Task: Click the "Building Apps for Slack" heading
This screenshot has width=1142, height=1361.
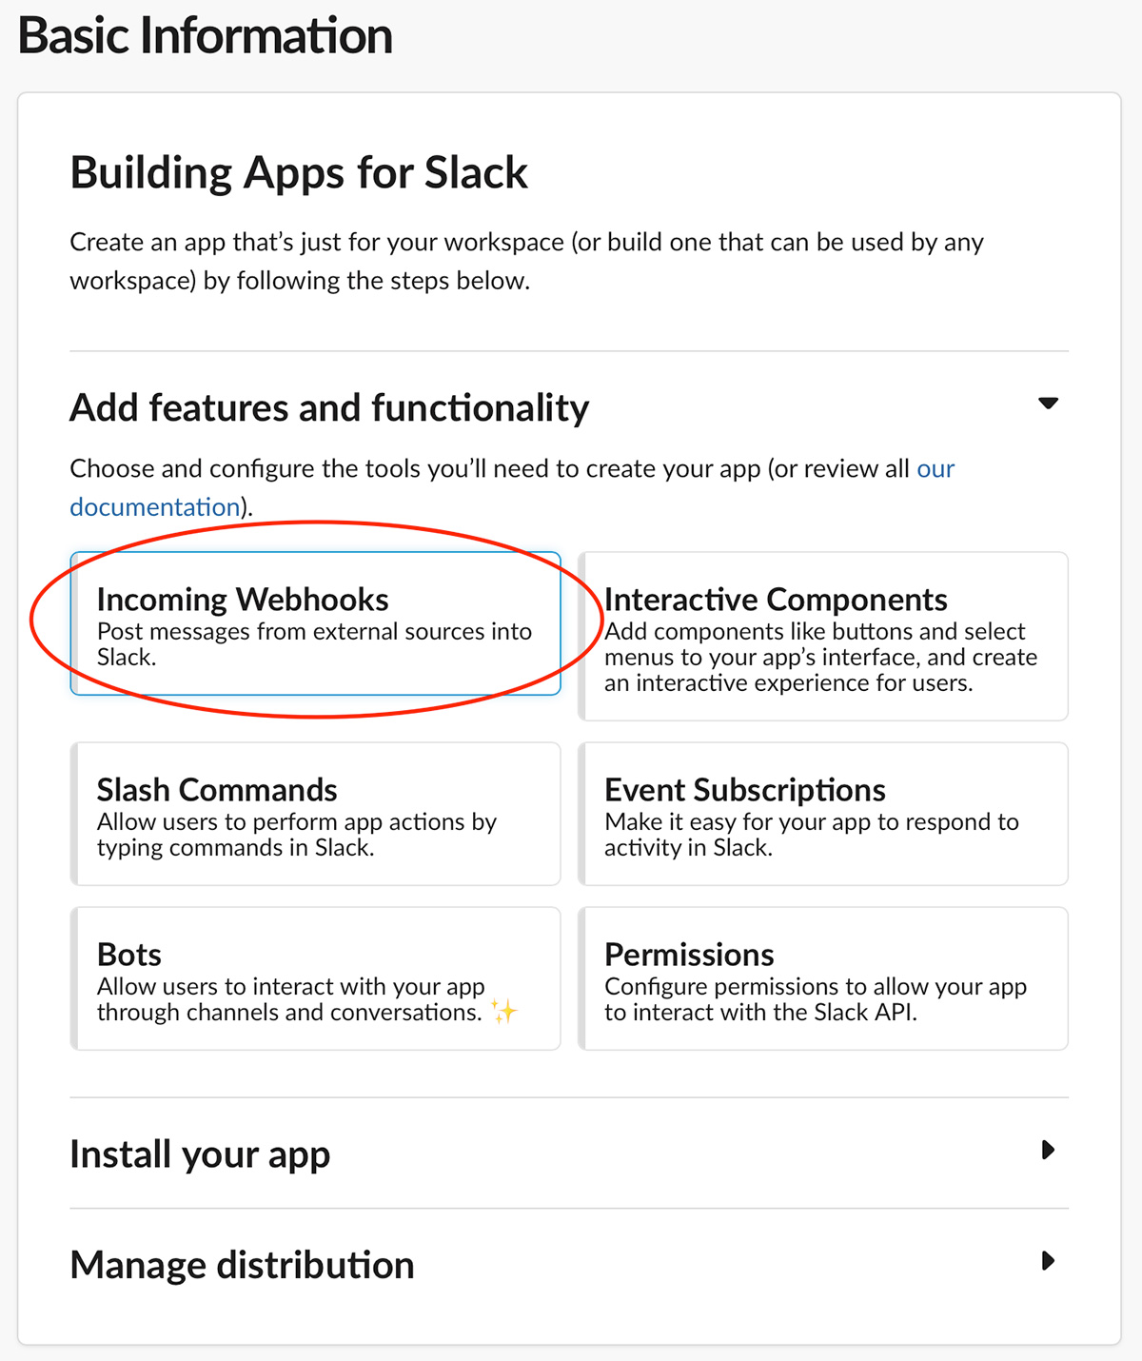Action: click(299, 173)
